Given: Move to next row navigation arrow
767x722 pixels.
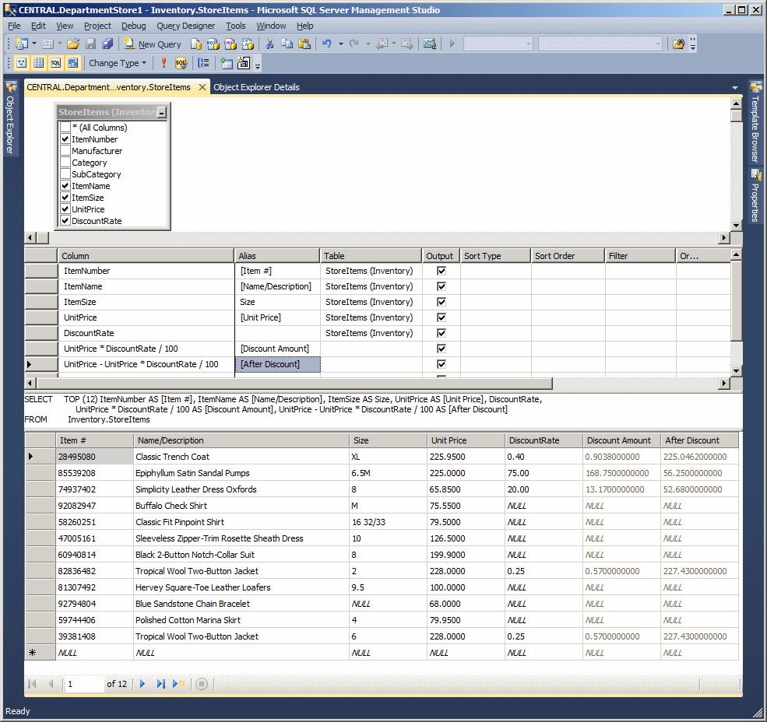Looking at the screenshot, I should click(142, 683).
